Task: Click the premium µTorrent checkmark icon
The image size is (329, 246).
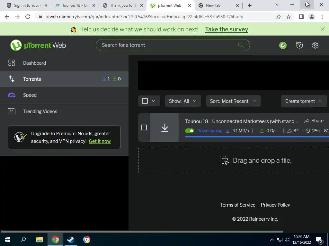Action: coord(20,137)
